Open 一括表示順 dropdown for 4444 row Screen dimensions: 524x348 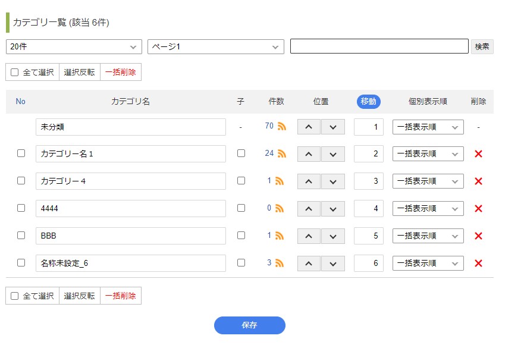tap(428, 209)
